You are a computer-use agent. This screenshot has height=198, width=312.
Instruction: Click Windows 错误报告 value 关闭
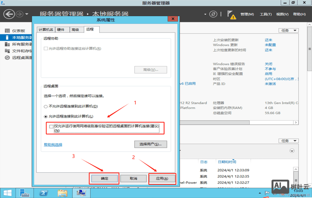click(268, 64)
